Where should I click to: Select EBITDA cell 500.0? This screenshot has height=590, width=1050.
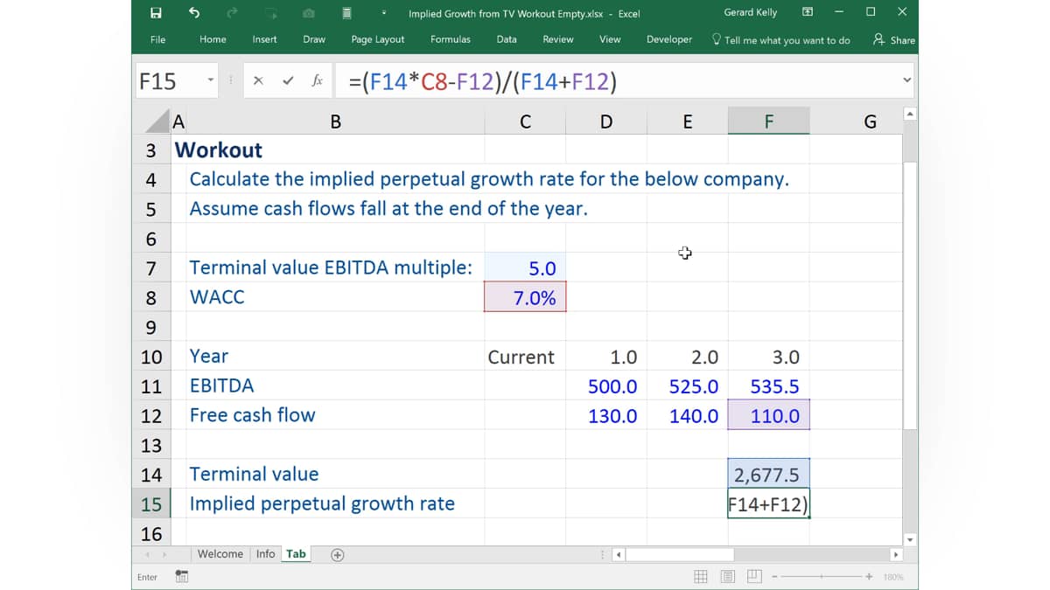pos(606,386)
